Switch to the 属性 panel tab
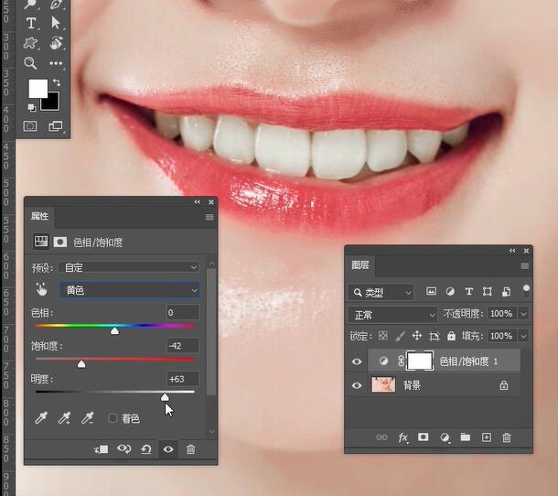Screen dimensions: 558x496 point(40,217)
